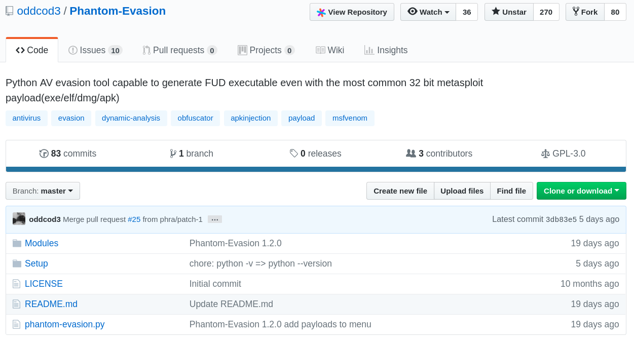Open the Pull requests tab

[x=179, y=50]
